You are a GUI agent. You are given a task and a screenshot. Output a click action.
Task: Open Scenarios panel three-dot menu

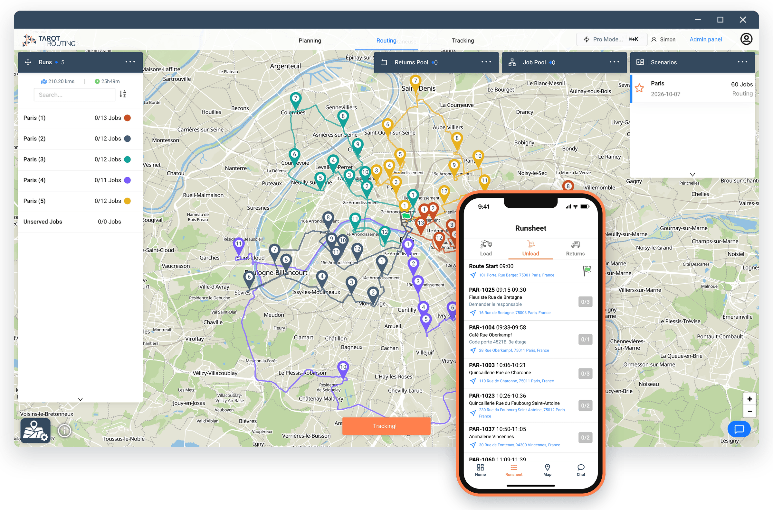742,62
